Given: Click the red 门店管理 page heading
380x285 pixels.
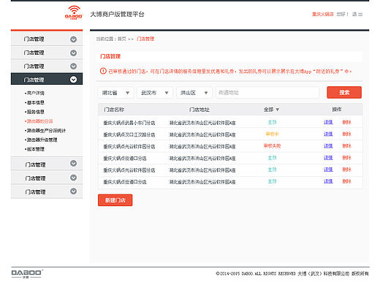Looking at the screenshot, I should (110, 56).
